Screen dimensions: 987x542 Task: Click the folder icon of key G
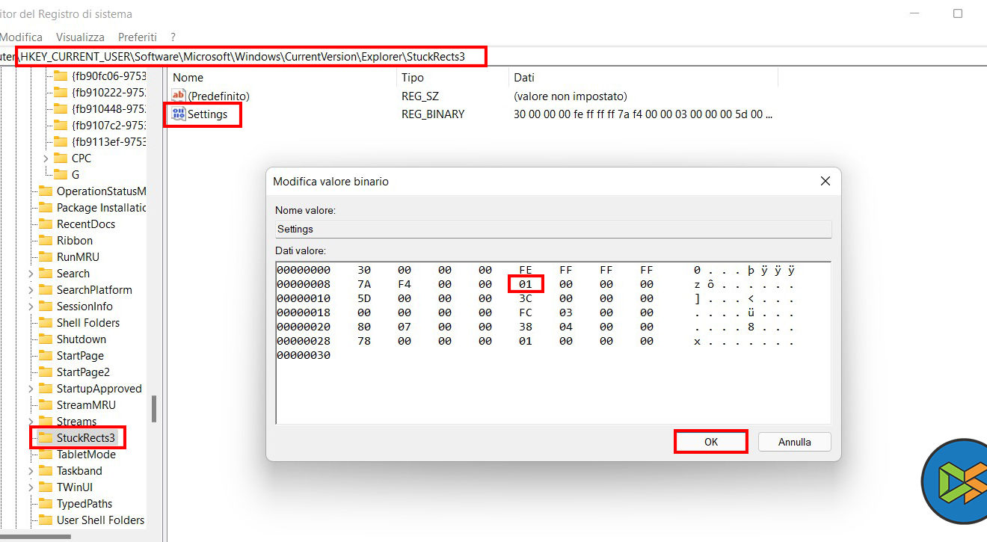(61, 175)
